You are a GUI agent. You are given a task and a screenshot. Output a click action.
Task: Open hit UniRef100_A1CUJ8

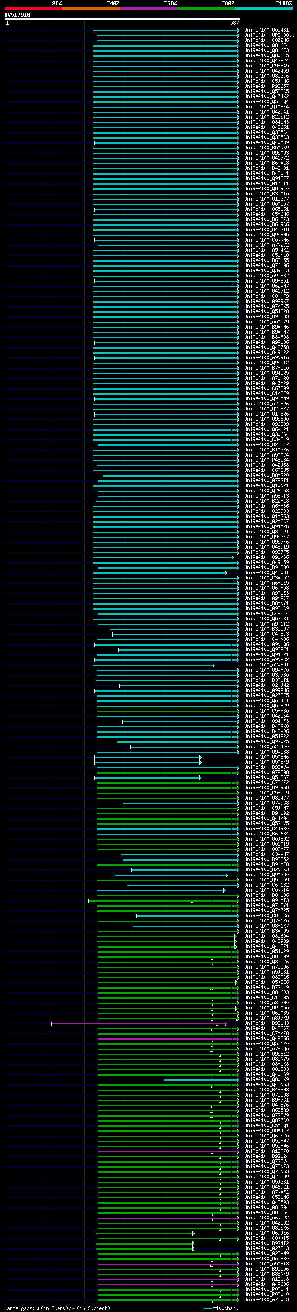click(266, 1279)
